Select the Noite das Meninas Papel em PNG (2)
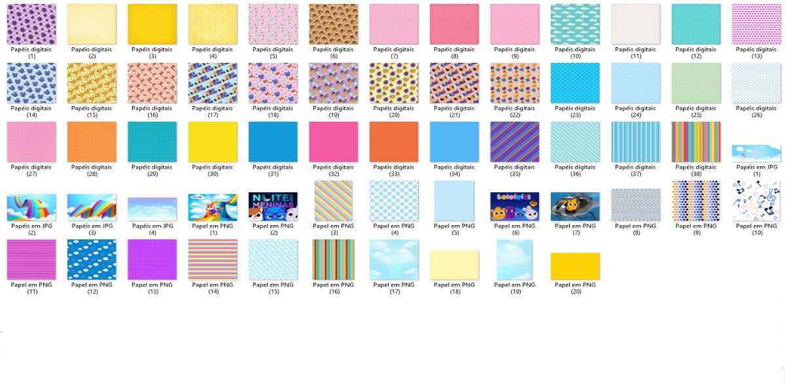This screenshot has width=785, height=382. pyautogui.click(x=273, y=207)
